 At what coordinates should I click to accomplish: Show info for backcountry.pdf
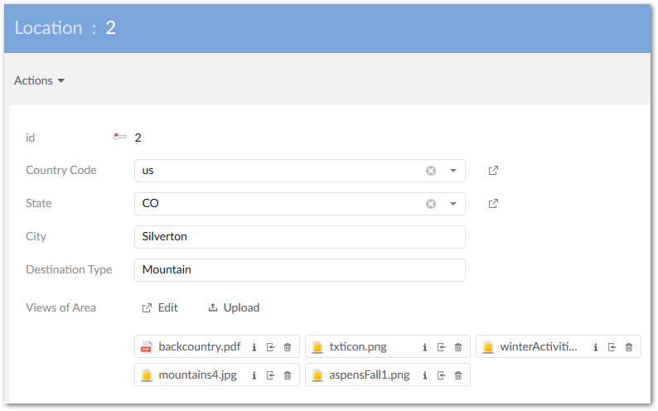point(254,347)
